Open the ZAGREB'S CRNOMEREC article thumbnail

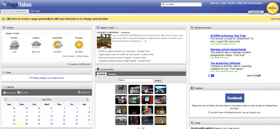click(104, 41)
